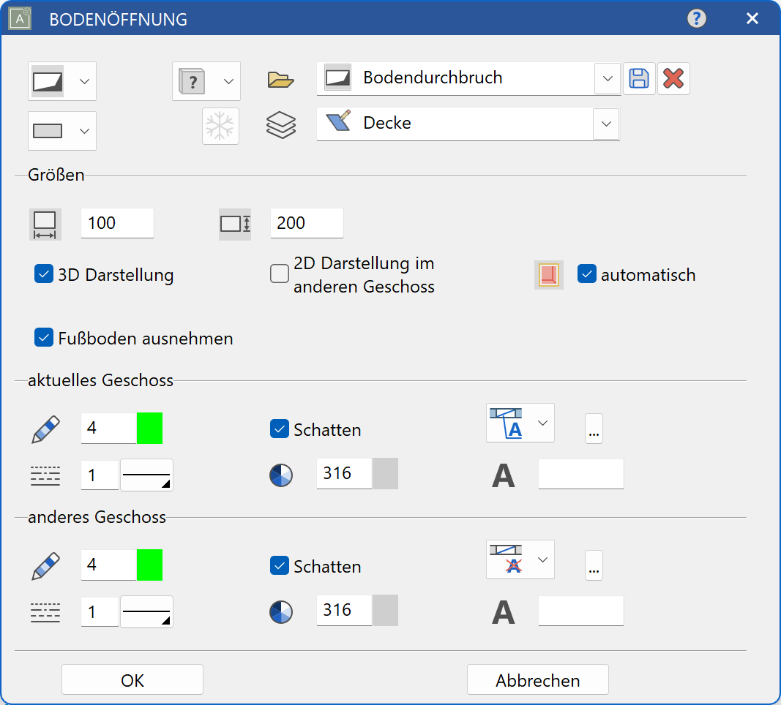Open the folder icon to load settings

280,80
